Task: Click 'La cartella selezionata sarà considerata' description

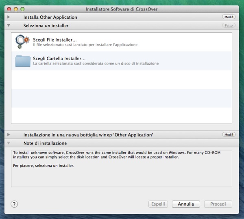Action: (96, 64)
